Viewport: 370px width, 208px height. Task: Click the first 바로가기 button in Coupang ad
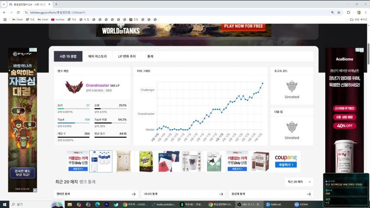point(78,169)
